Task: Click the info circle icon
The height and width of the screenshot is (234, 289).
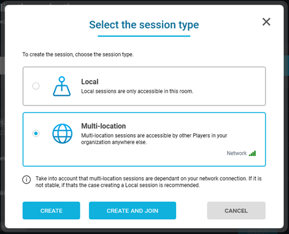Action: click(27, 180)
